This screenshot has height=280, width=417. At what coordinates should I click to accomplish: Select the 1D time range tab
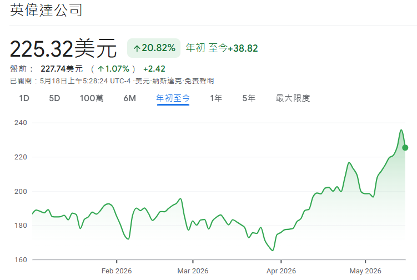click(24, 98)
